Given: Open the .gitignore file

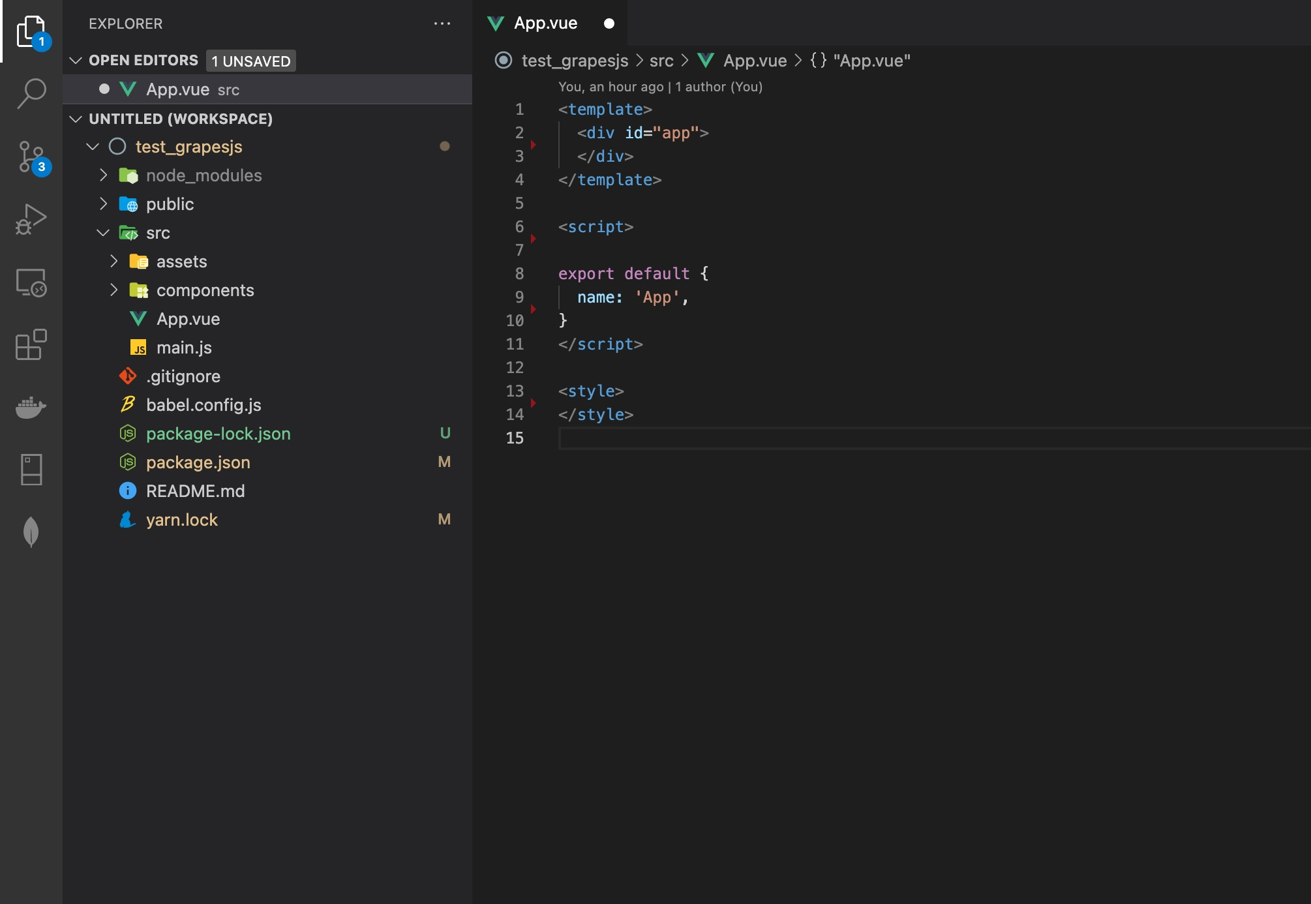Looking at the screenshot, I should (x=267, y=376).
